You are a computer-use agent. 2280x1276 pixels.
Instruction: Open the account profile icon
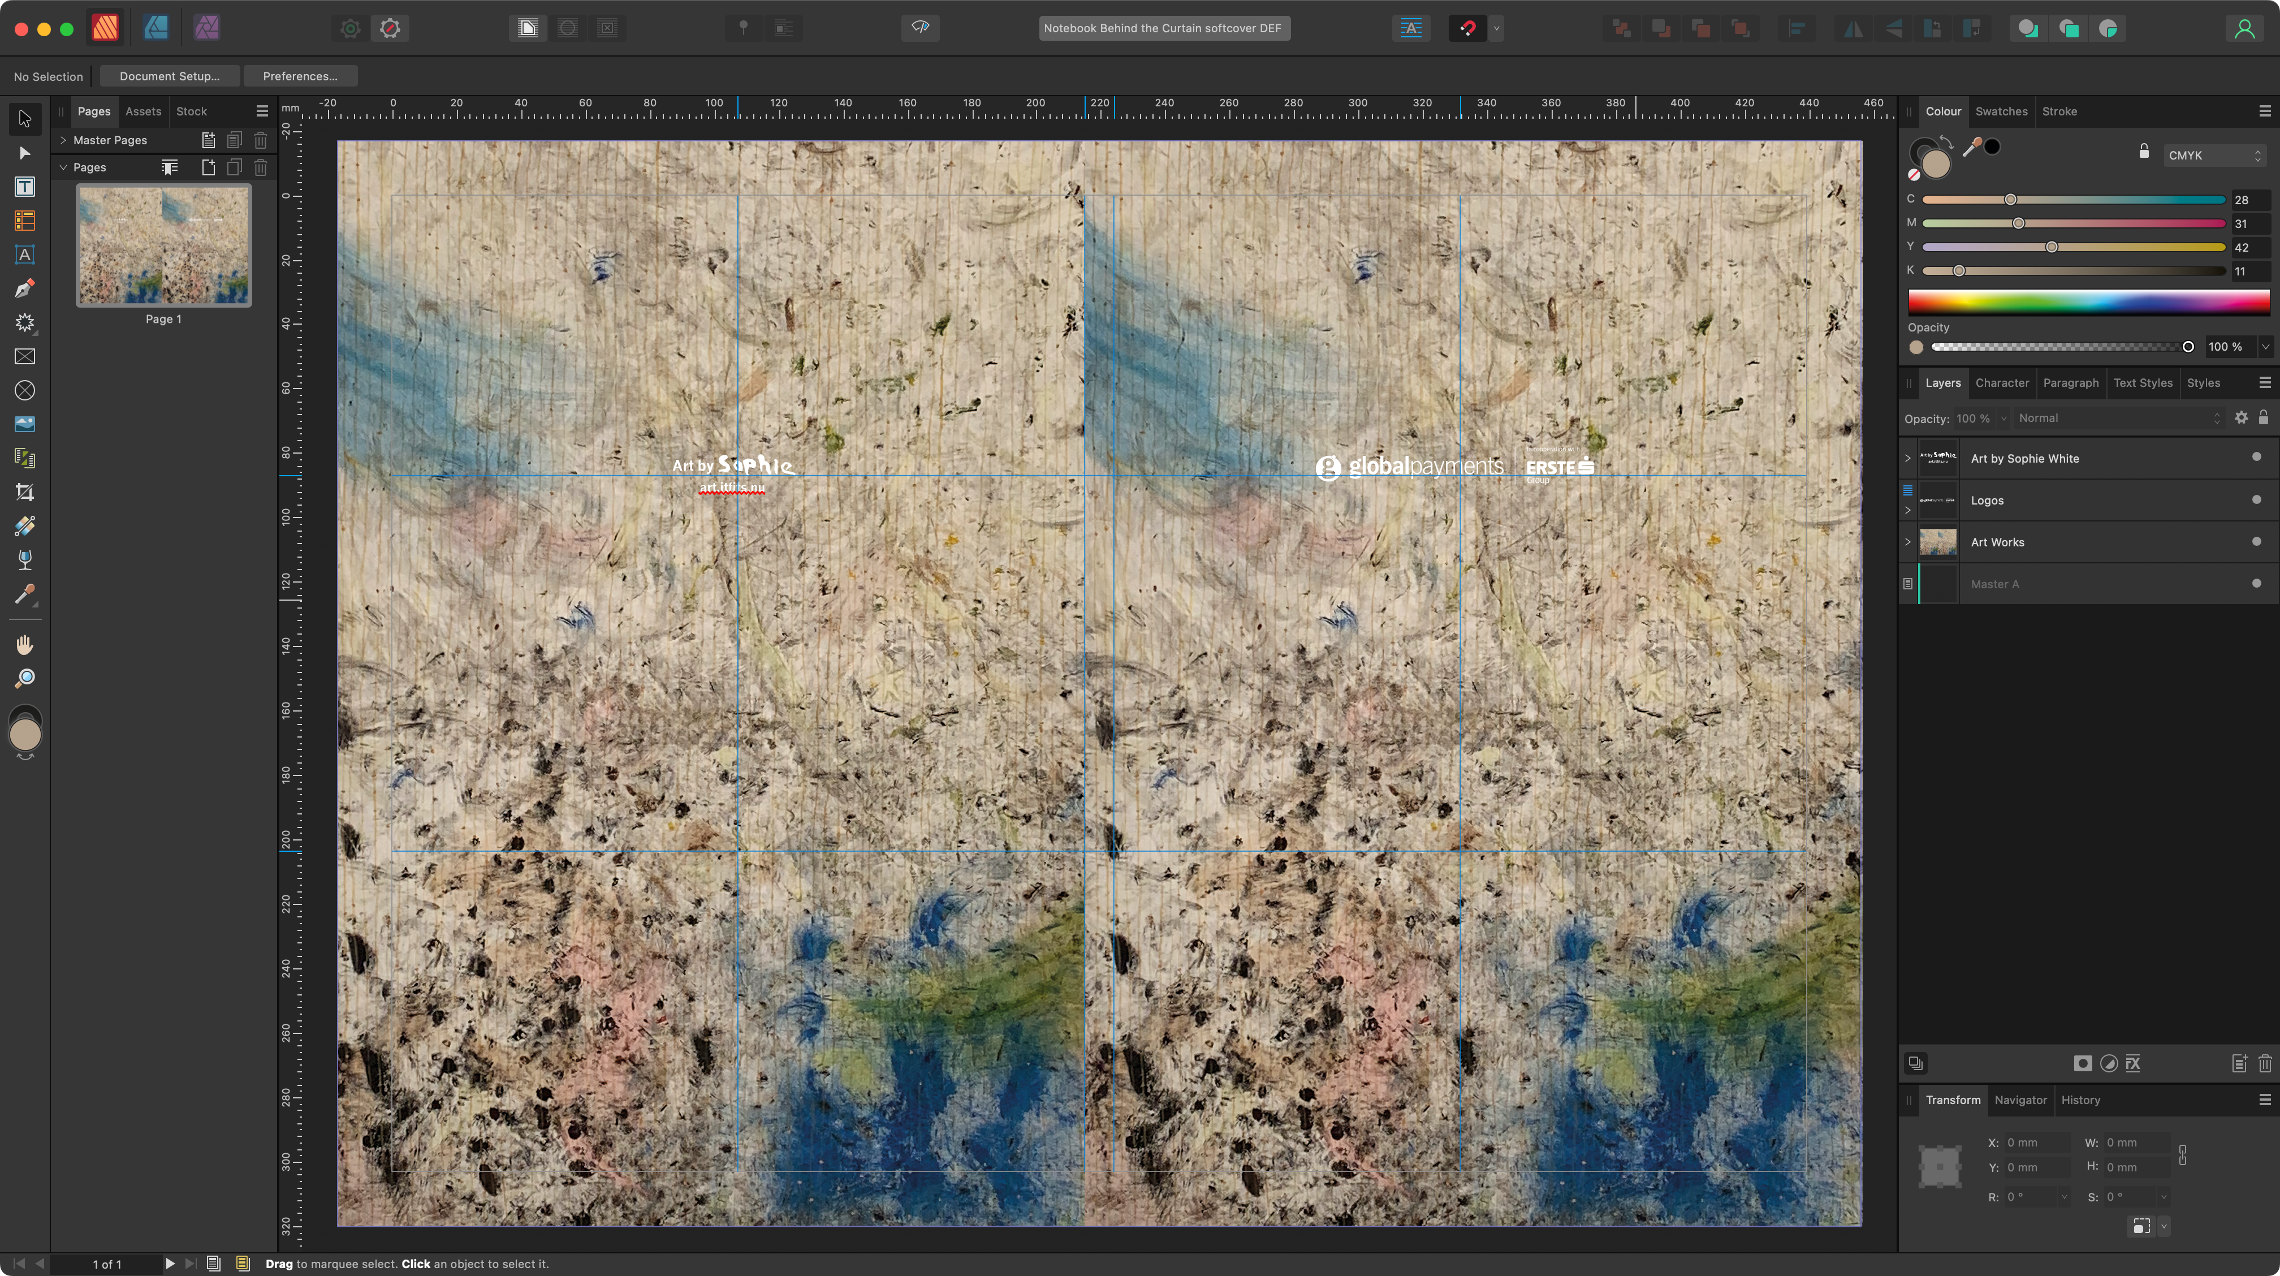click(x=2244, y=28)
